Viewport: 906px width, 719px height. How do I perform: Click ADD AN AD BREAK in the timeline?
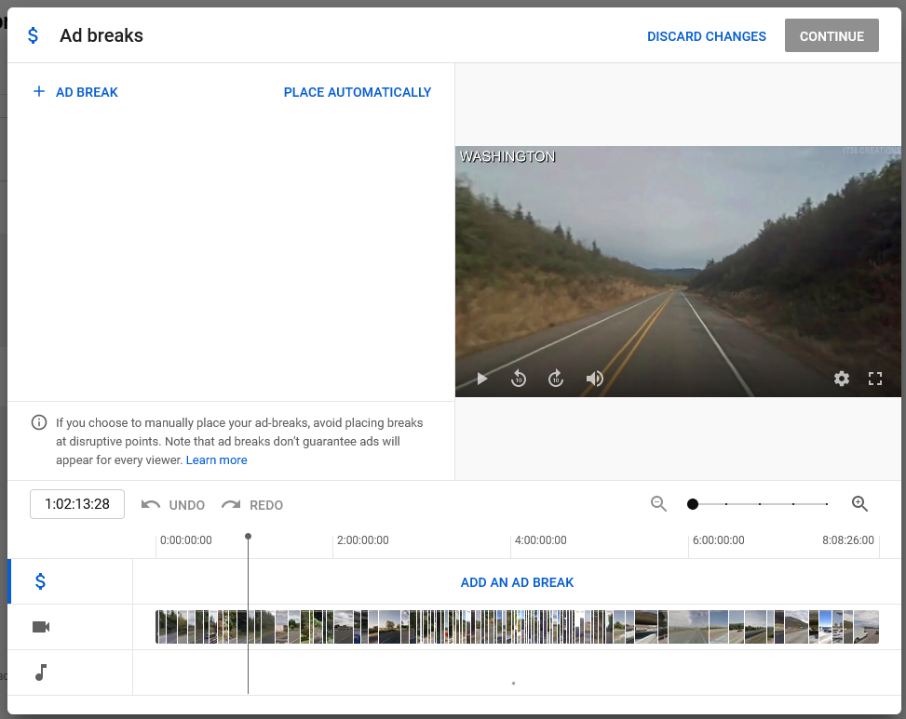click(x=517, y=582)
